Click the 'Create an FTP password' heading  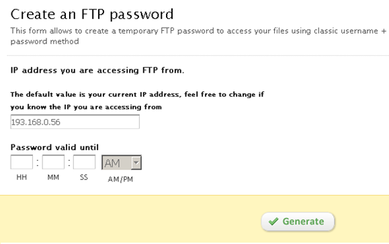(92, 14)
